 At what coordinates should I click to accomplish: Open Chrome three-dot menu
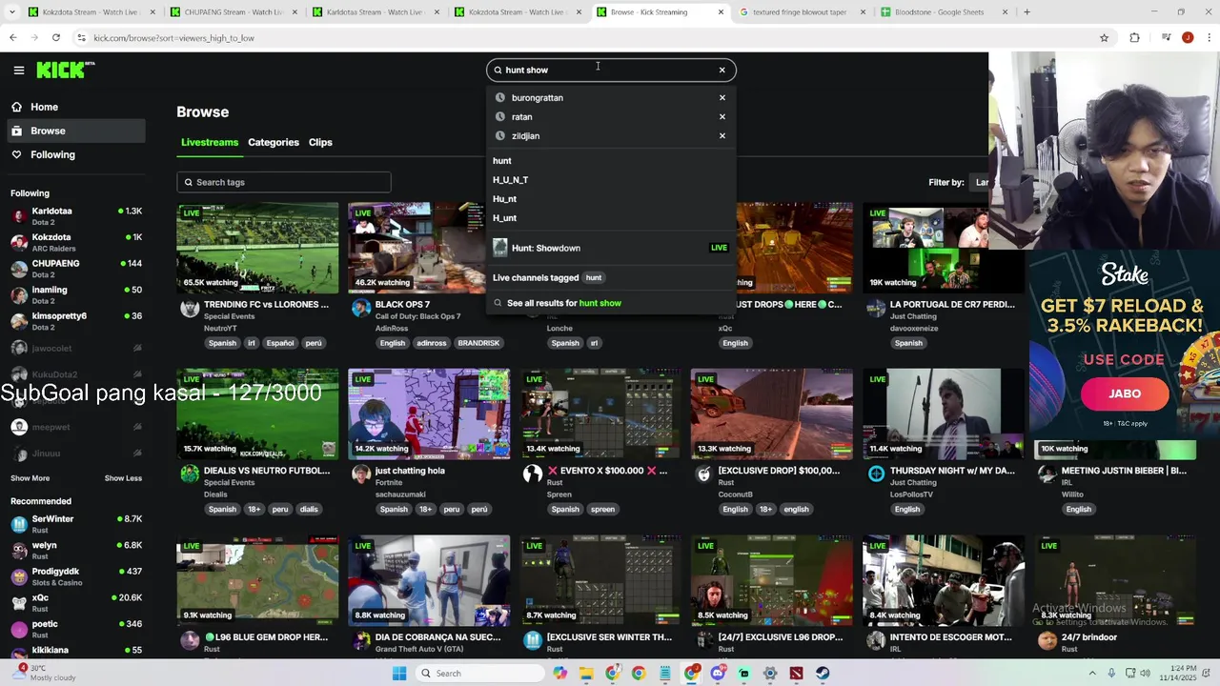point(1208,37)
